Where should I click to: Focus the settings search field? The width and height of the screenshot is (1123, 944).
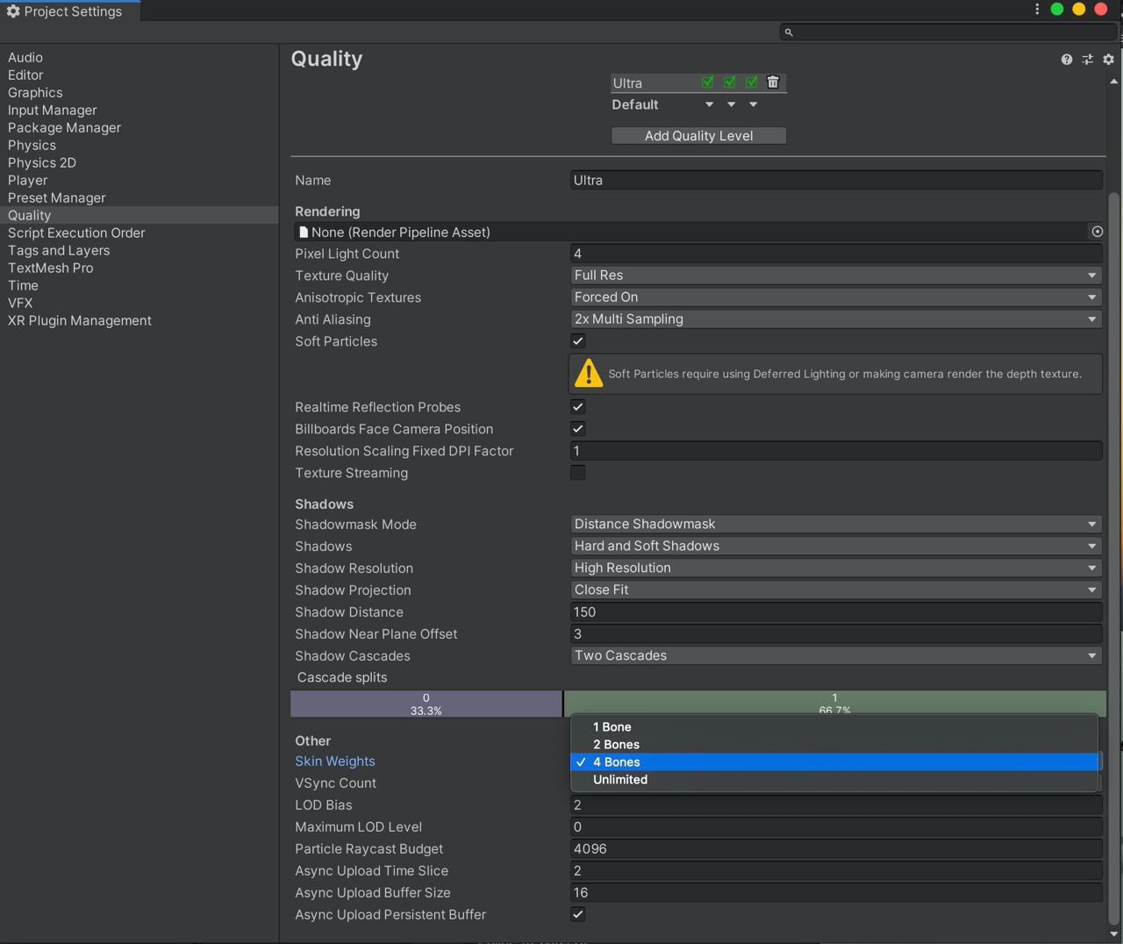(x=948, y=32)
